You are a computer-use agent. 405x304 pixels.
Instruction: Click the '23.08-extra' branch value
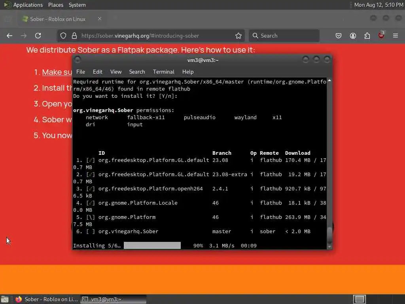[x=230, y=175]
